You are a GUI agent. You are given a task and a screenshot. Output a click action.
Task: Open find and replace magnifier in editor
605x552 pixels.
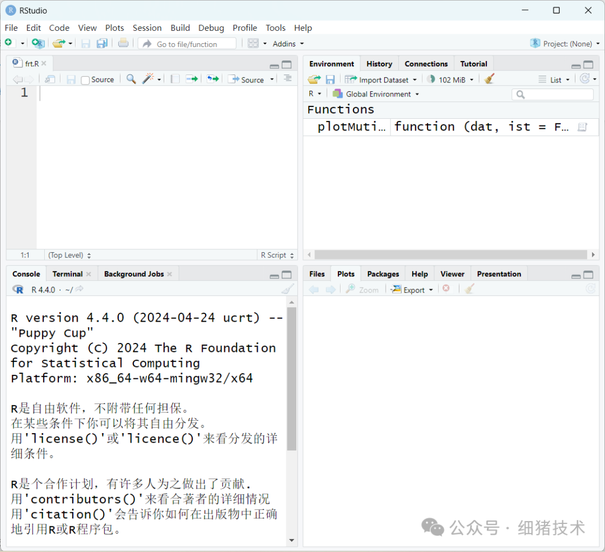(131, 79)
